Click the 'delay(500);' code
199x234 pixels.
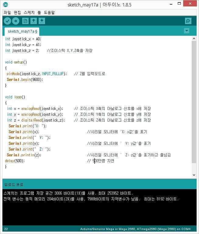[15, 161]
